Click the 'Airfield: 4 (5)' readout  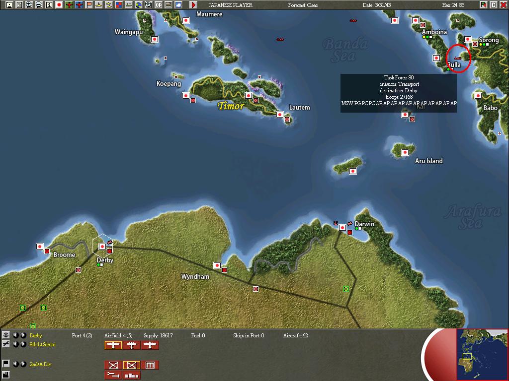pyautogui.click(x=118, y=335)
